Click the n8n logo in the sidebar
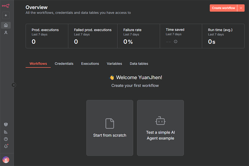 click(x=6, y=6)
